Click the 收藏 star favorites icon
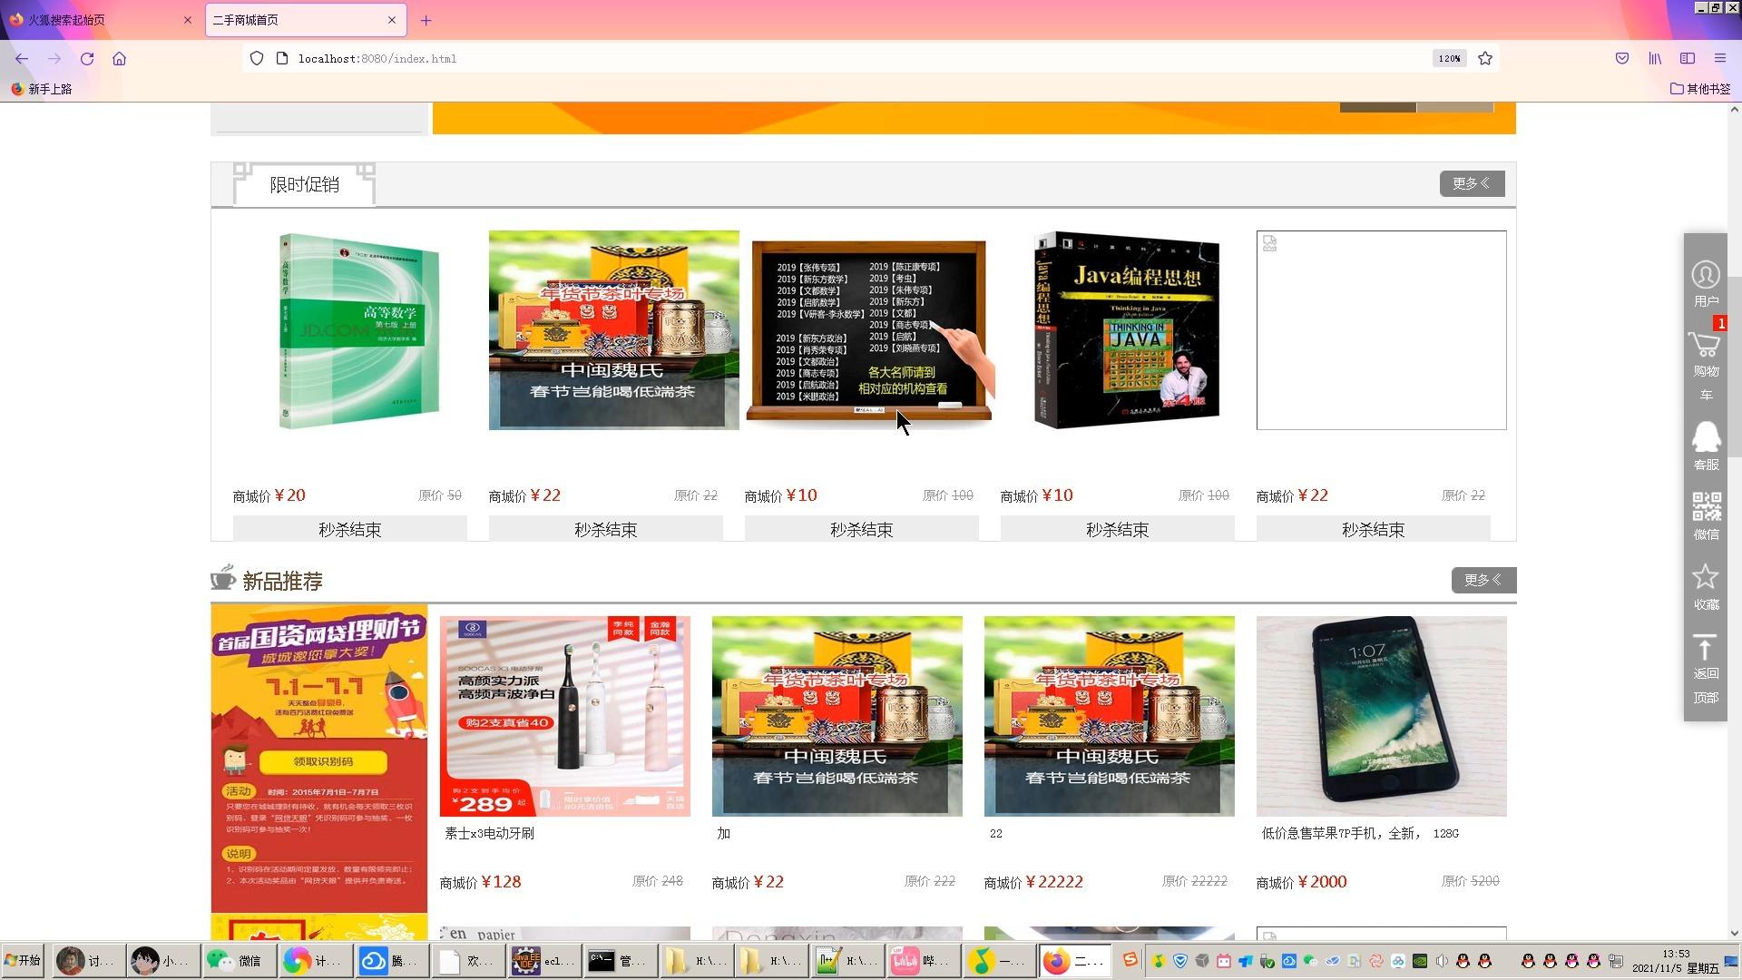 pyautogui.click(x=1706, y=586)
